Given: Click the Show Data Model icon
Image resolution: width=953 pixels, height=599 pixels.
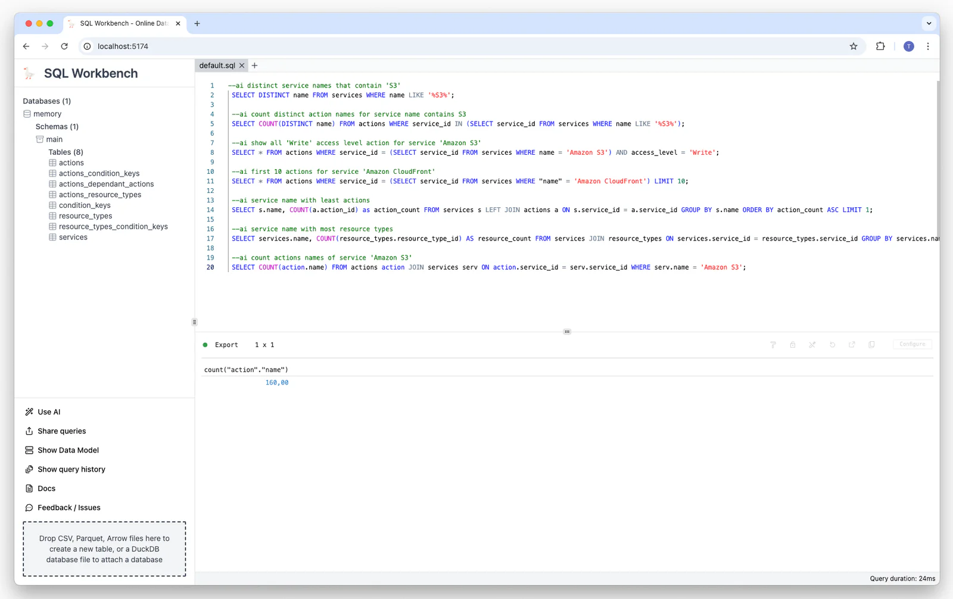Looking at the screenshot, I should 29,450.
